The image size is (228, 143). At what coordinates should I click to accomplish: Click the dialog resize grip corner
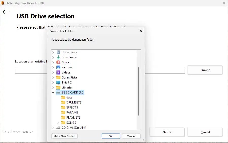coord(143,140)
